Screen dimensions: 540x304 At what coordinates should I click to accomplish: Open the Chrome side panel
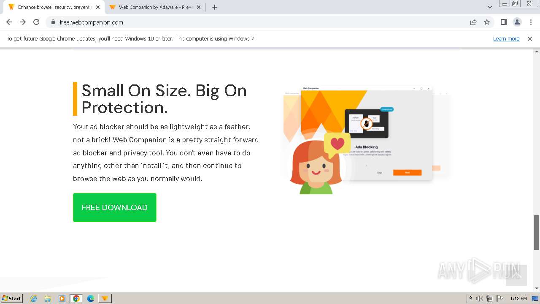click(x=503, y=22)
